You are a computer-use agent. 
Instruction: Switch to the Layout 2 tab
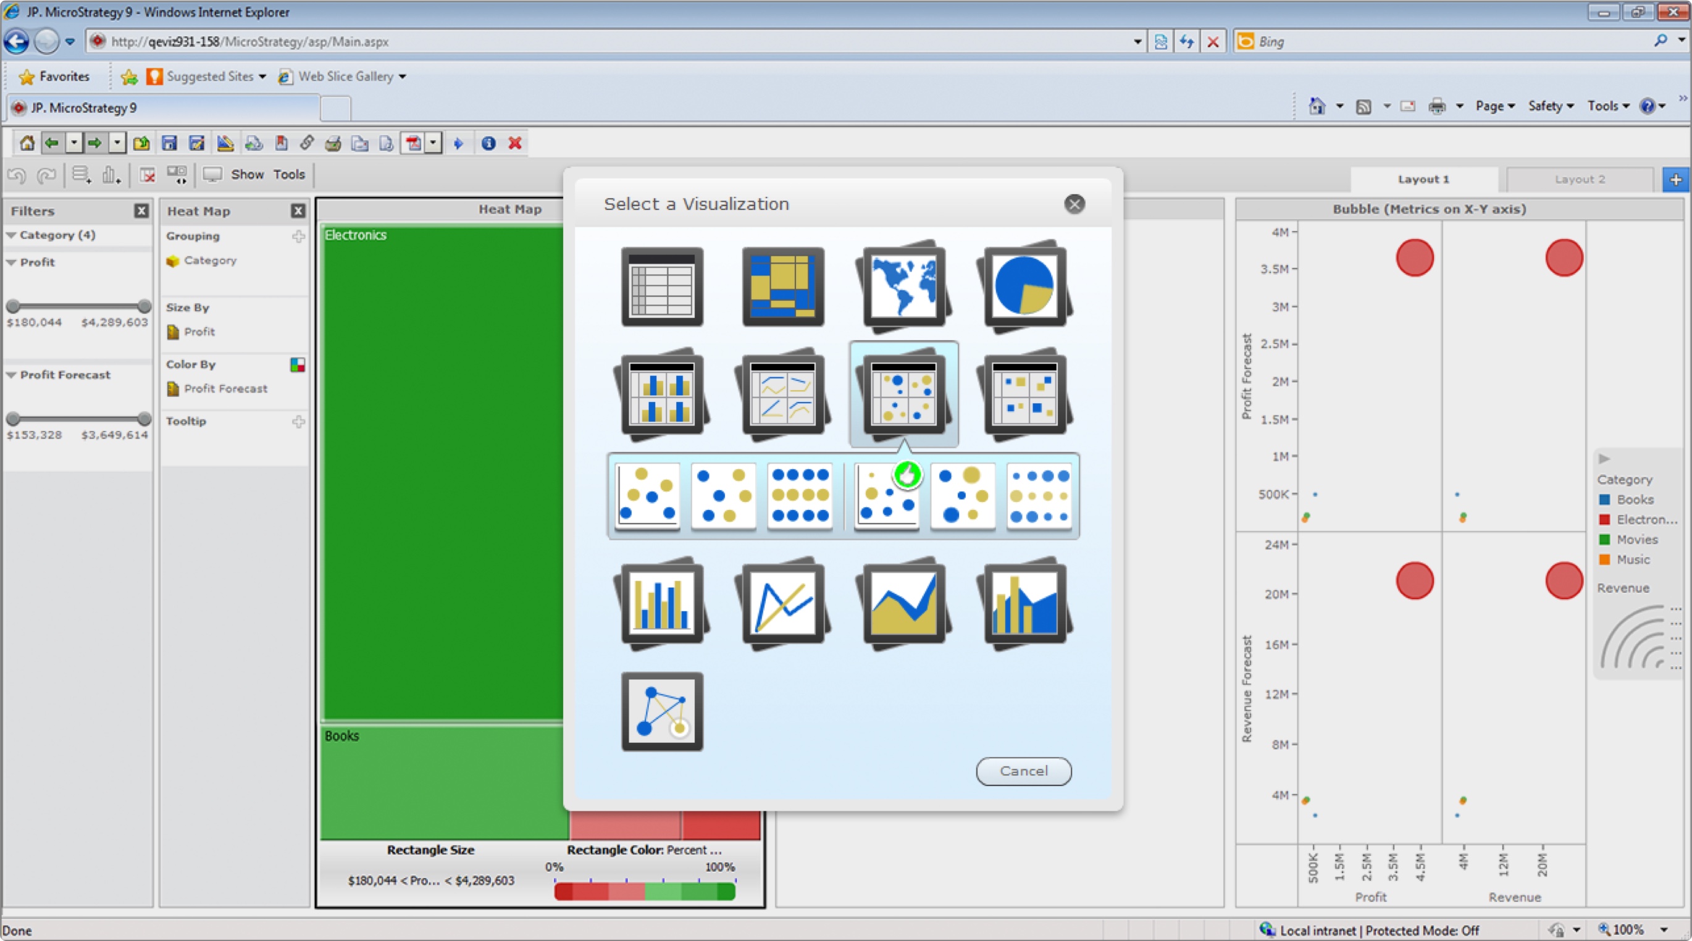pyautogui.click(x=1580, y=179)
